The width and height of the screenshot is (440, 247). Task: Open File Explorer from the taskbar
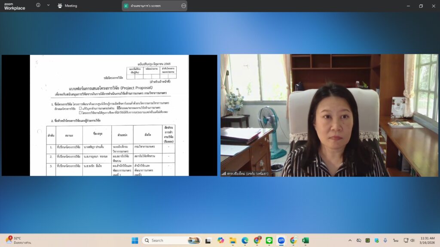click(233, 240)
